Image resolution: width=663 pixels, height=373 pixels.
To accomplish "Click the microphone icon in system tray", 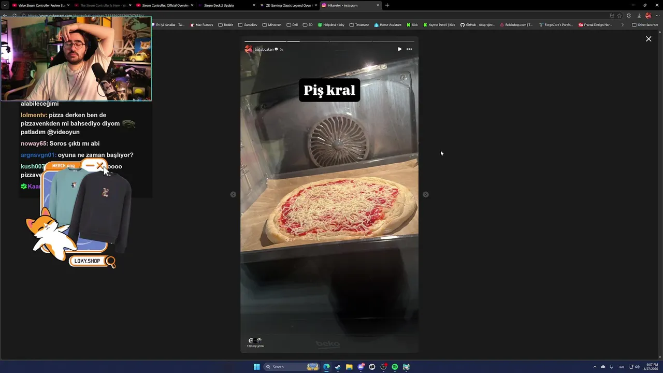I will [x=611, y=367].
